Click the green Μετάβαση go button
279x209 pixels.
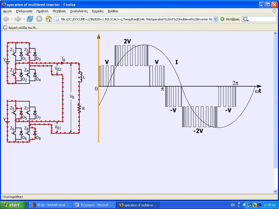pos(230,19)
